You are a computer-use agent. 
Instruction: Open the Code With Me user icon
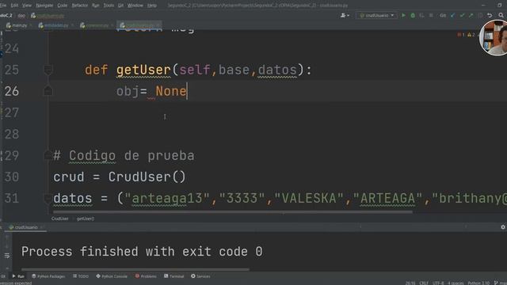[344, 15]
